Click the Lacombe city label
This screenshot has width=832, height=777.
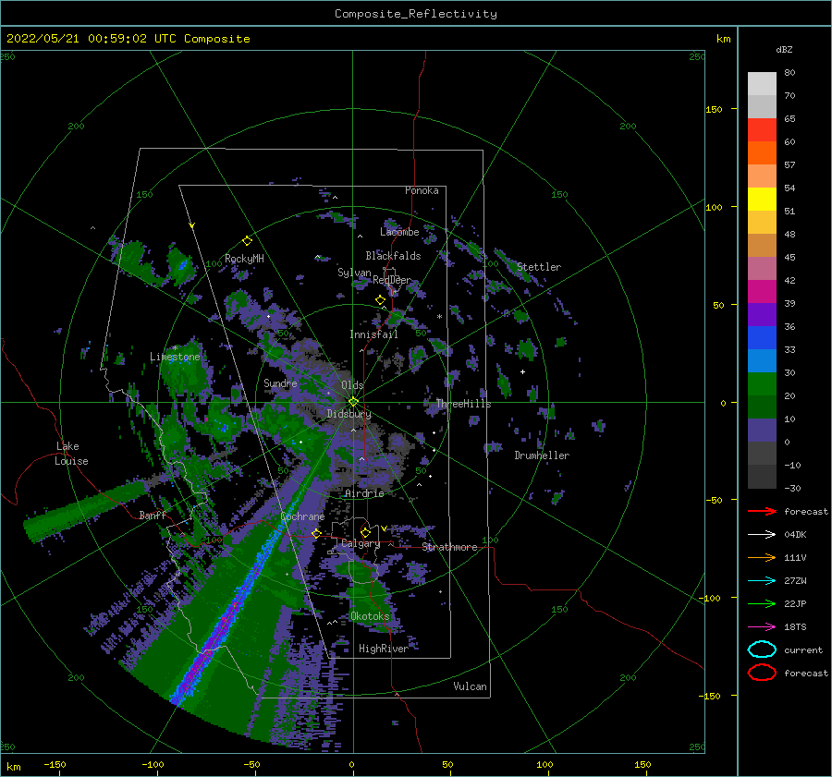click(399, 232)
